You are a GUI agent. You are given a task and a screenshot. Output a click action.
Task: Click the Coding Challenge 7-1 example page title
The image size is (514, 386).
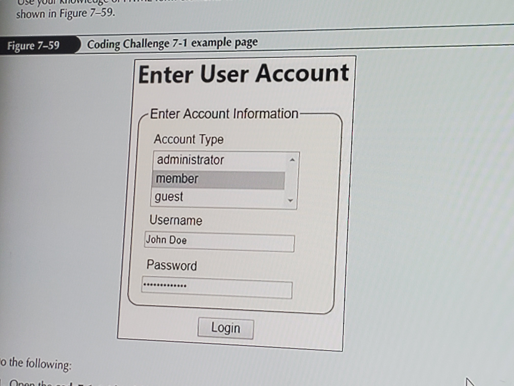click(172, 43)
